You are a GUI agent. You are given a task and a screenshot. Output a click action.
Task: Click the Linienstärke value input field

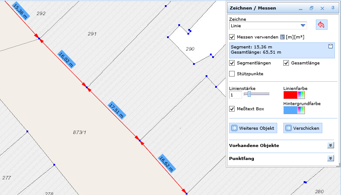[x=236, y=95]
